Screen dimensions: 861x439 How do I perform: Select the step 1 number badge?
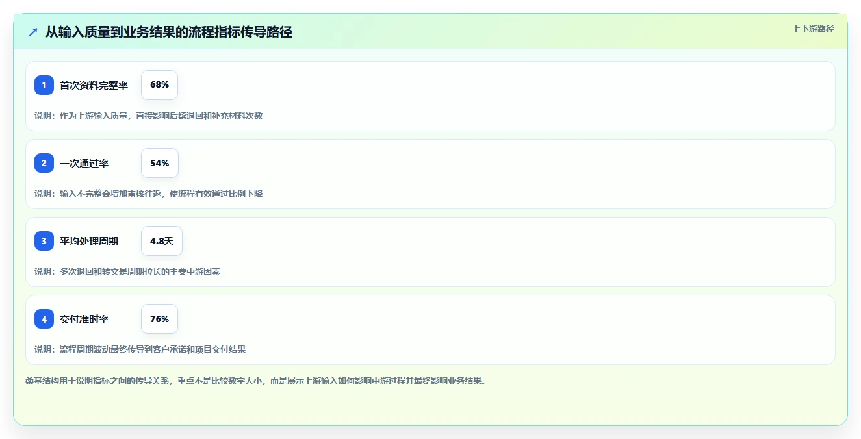tap(44, 85)
